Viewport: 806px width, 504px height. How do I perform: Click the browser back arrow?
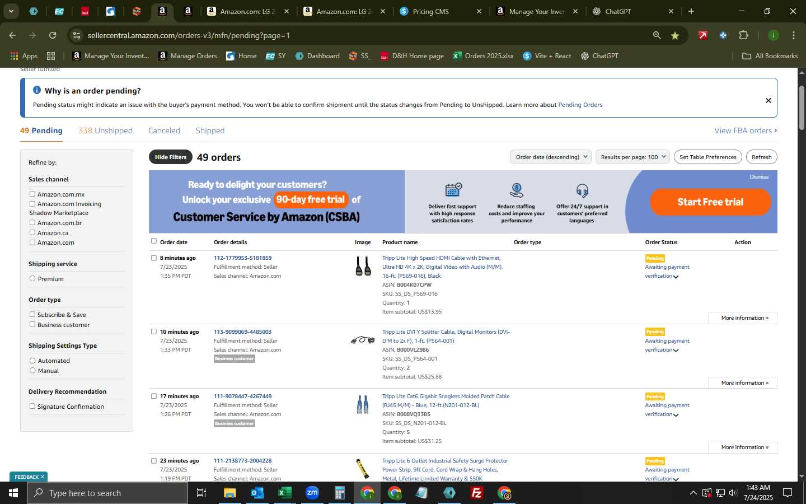(x=12, y=35)
